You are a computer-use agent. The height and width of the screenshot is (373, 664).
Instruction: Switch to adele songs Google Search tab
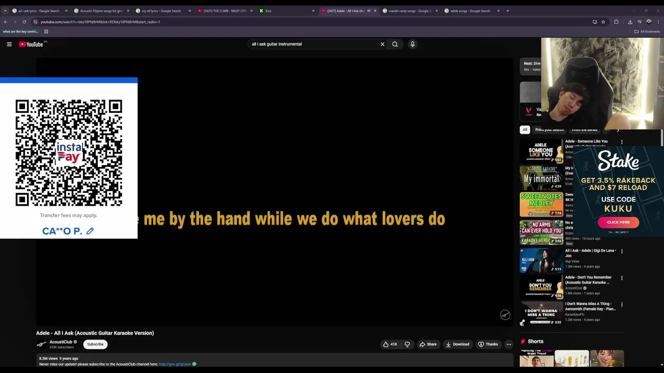coord(469,11)
